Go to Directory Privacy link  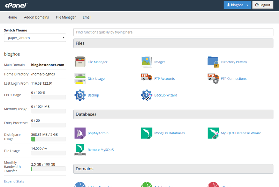[234, 62]
